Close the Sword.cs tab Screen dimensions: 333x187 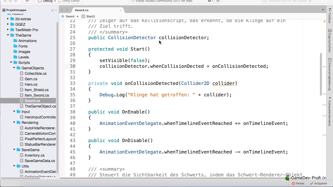(120, 10)
